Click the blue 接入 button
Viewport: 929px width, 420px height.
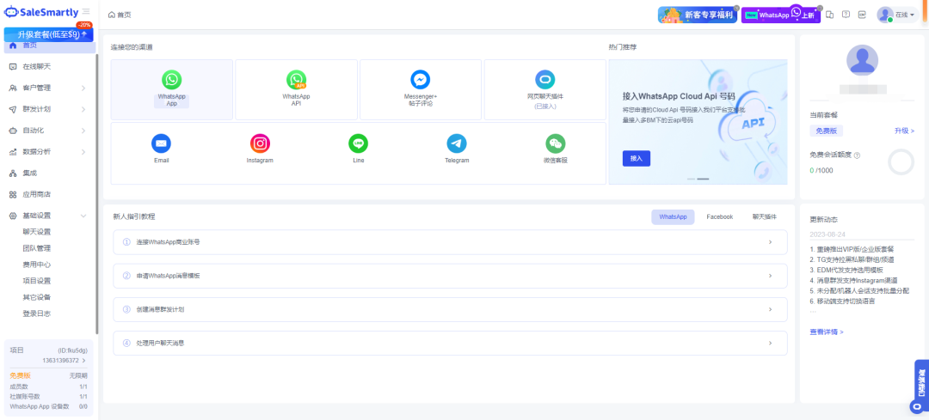tap(636, 158)
